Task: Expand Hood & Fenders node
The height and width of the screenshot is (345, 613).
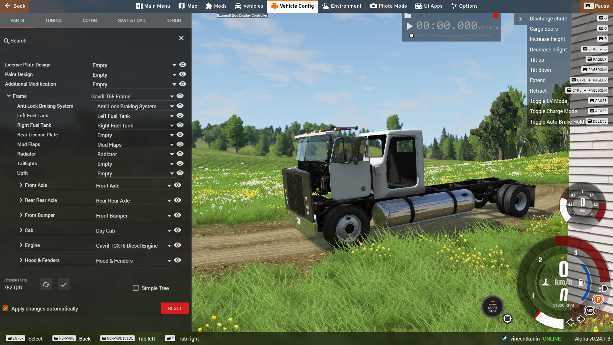Action: pyautogui.click(x=21, y=260)
